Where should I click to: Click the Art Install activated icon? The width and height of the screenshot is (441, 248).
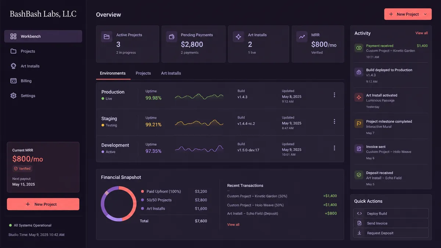(359, 97)
